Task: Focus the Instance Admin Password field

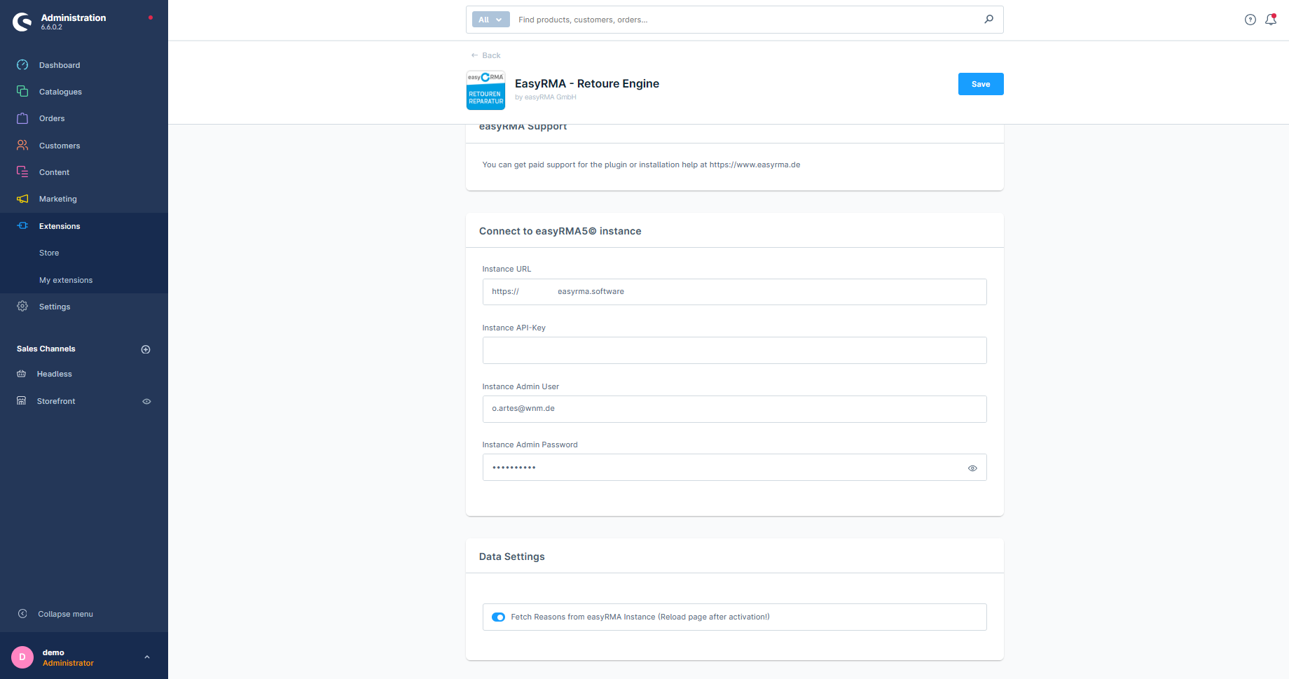Action: pyautogui.click(x=734, y=468)
